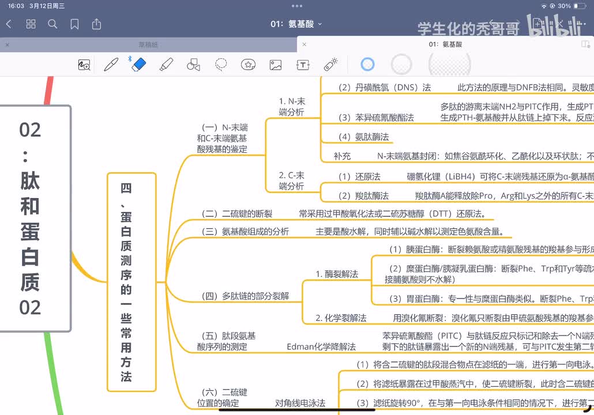Click the 用溴化氰断裂 text

pos(418,318)
